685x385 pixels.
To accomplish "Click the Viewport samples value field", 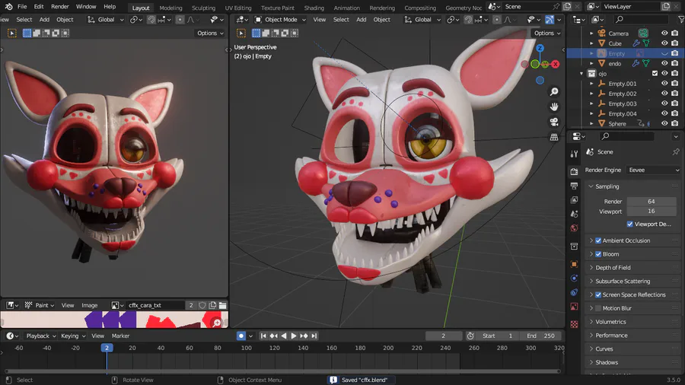I will click(x=651, y=212).
